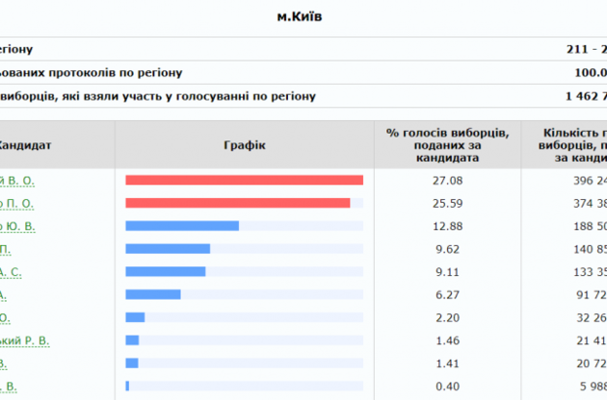This screenshot has width=607, height=400.
Task: Click the red bar for 25.59% result
Action: [237, 203]
